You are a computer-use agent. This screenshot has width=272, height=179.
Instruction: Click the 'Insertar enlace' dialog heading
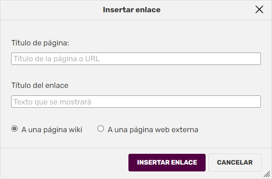(x=132, y=10)
